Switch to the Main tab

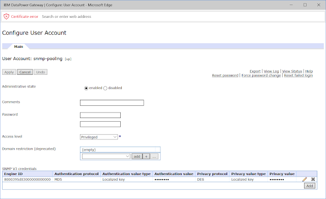coord(18,46)
